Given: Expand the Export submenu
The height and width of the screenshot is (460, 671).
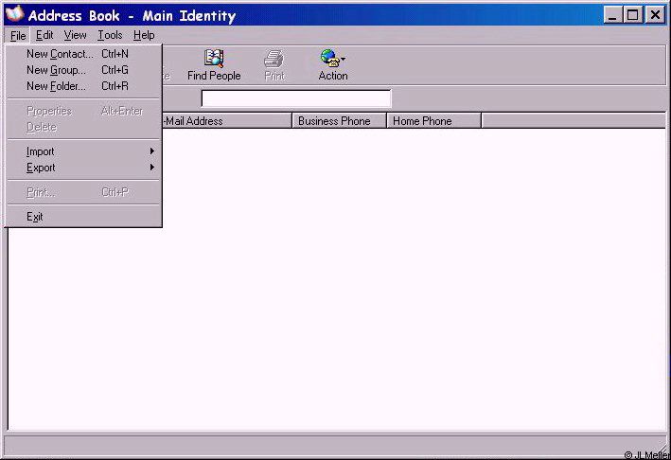Looking at the screenshot, I should coord(83,168).
